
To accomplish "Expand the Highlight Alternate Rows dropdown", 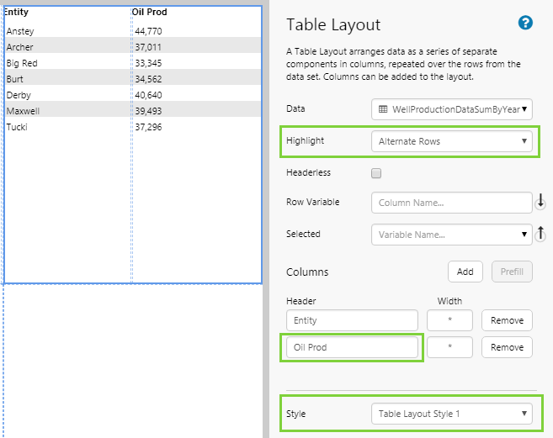I will (452, 141).
